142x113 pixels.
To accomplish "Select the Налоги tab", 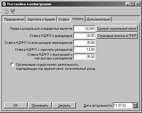I will pyautogui.click(x=78, y=19).
